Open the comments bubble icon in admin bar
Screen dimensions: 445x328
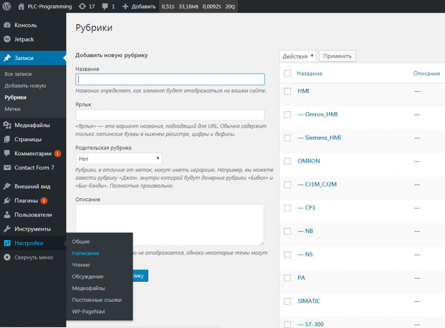pos(105,7)
